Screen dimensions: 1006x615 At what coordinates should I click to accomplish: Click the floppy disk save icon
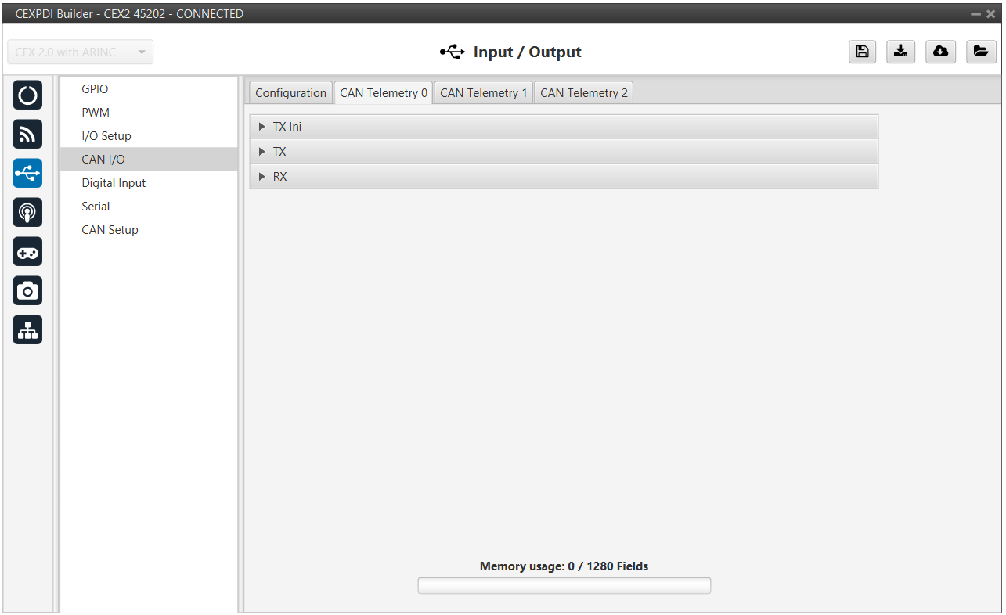point(862,52)
